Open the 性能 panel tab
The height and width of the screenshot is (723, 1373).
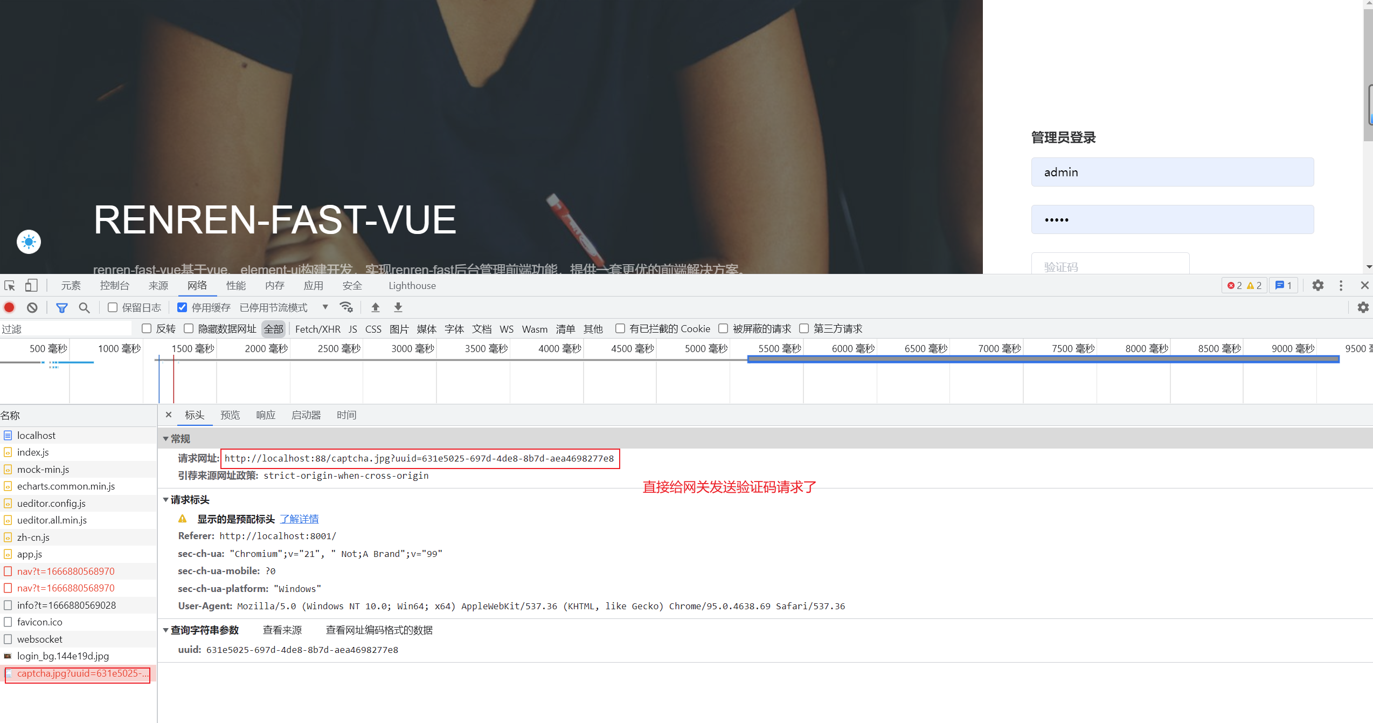236,285
